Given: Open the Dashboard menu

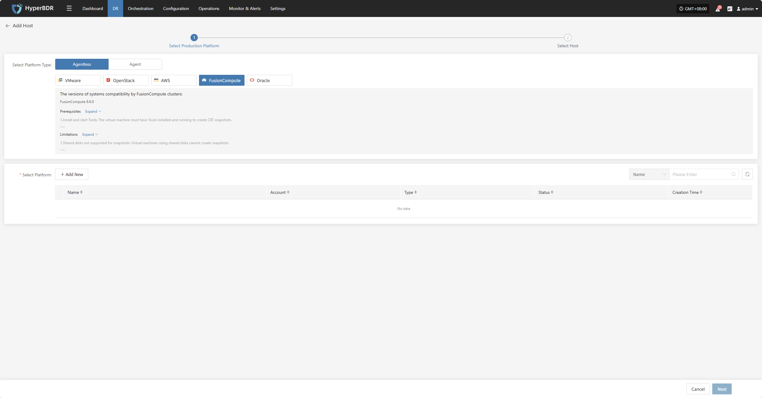Looking at the screenshot, I should point(93,8).
